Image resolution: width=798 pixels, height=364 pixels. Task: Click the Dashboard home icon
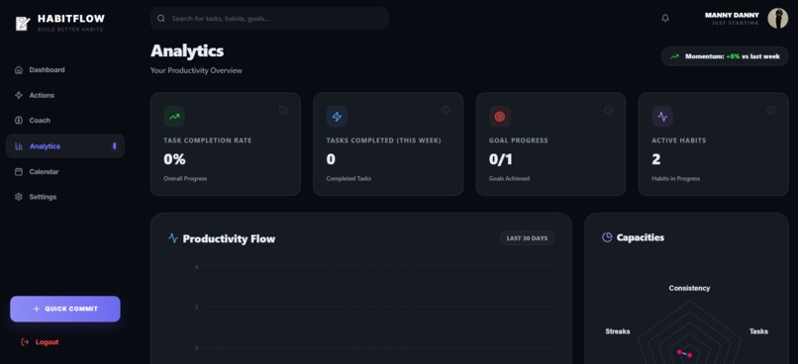(19, 70)
